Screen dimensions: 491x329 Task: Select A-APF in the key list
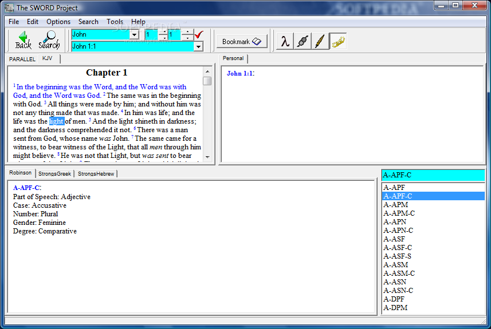433,188
